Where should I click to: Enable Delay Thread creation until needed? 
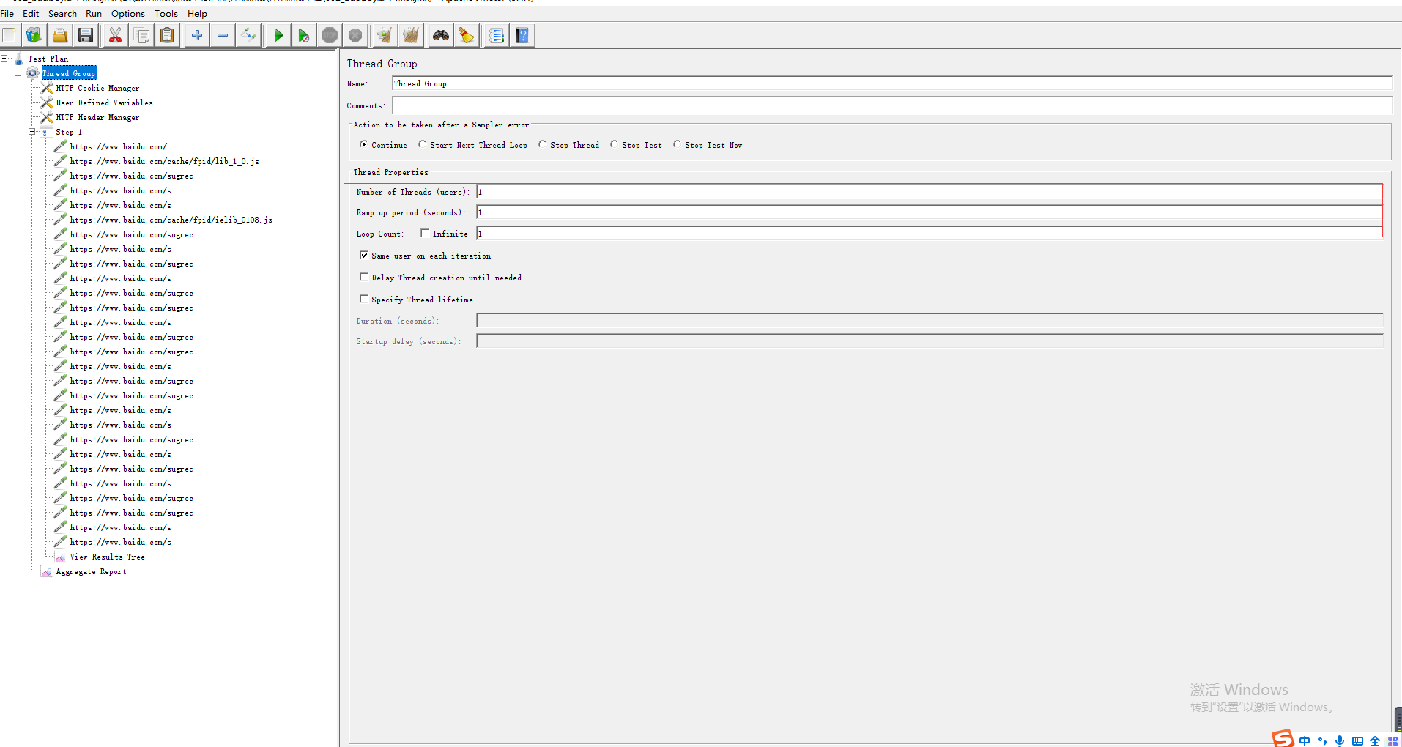click(364, 277)
